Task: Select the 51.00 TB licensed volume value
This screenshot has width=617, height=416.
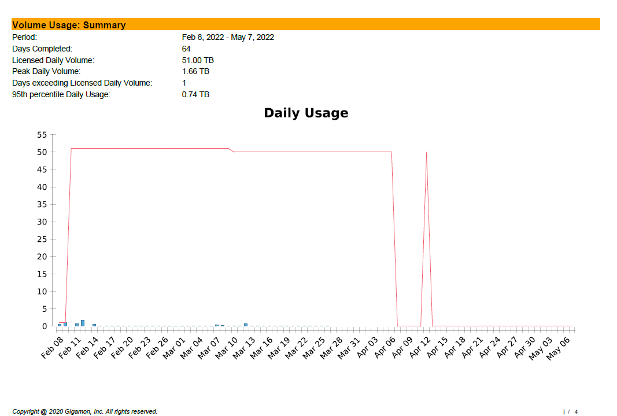Action: click(x=198, y=60)
